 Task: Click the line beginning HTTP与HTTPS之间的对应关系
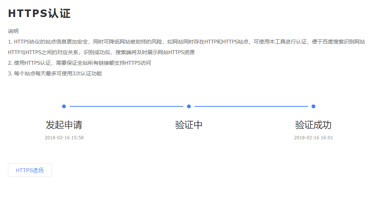(101, 52)
